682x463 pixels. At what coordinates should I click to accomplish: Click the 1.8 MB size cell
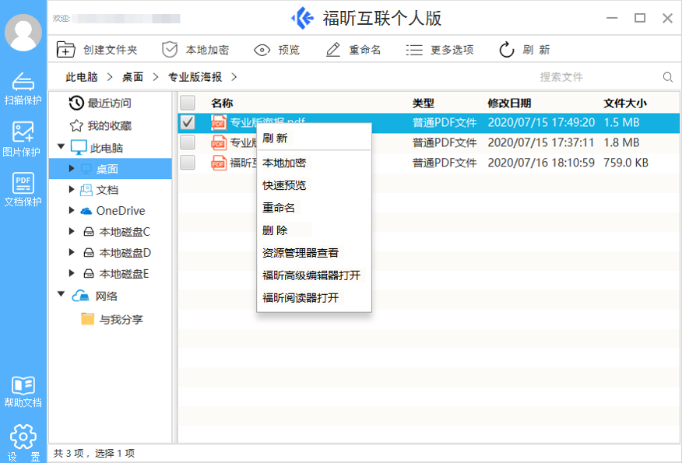(621, 142)
